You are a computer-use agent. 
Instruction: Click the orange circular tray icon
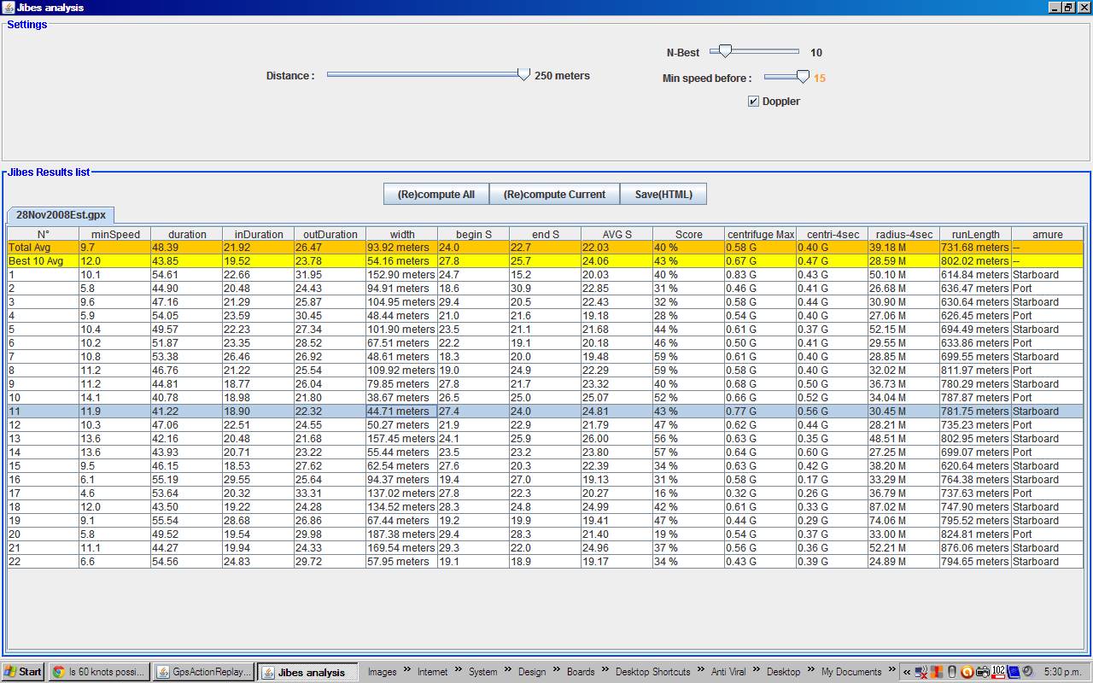pyautogui.click(x=967, y=672)
